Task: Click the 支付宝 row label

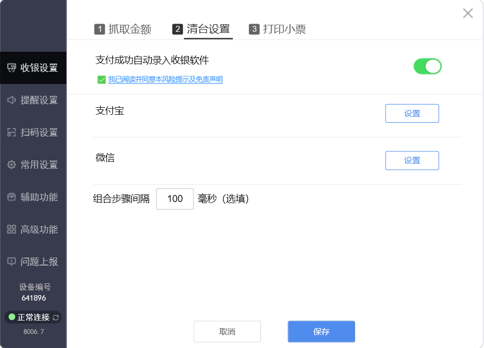Action: (110, 111)
